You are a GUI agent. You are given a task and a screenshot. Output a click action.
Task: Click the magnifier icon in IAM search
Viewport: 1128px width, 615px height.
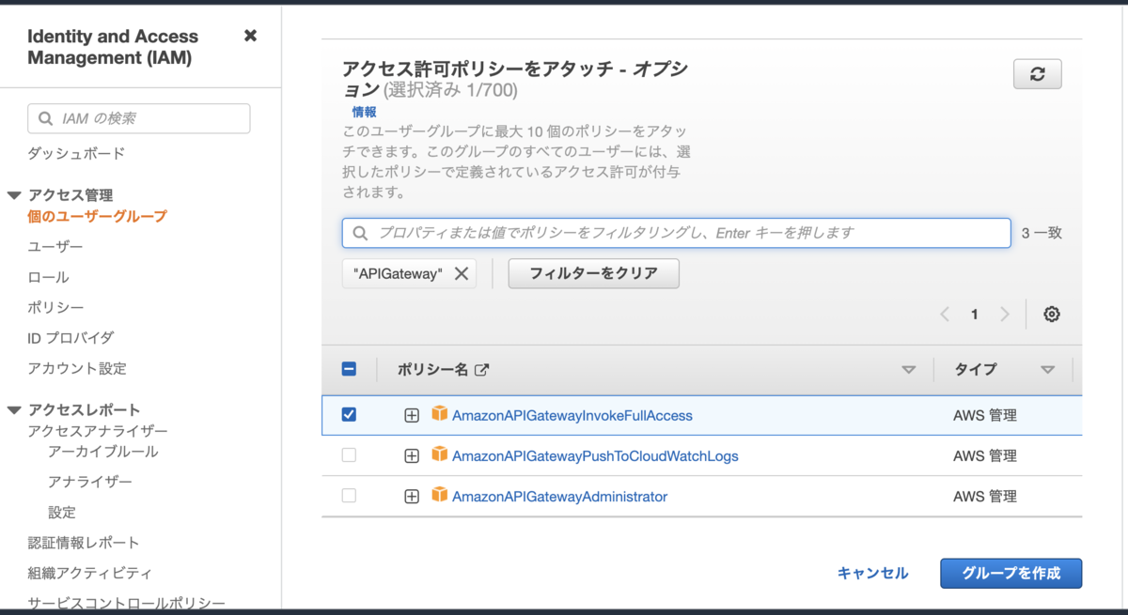click(45, 118)
